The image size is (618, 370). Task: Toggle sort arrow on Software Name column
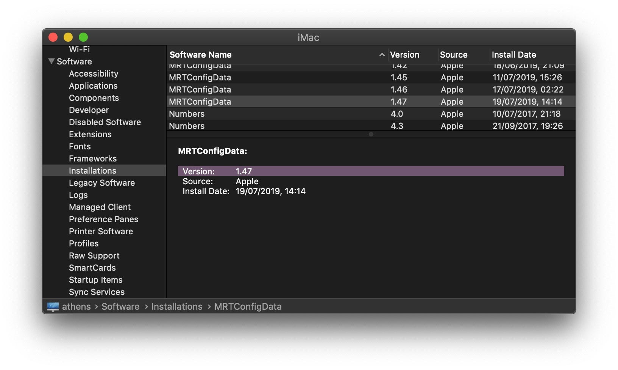(x=382, y=55)
